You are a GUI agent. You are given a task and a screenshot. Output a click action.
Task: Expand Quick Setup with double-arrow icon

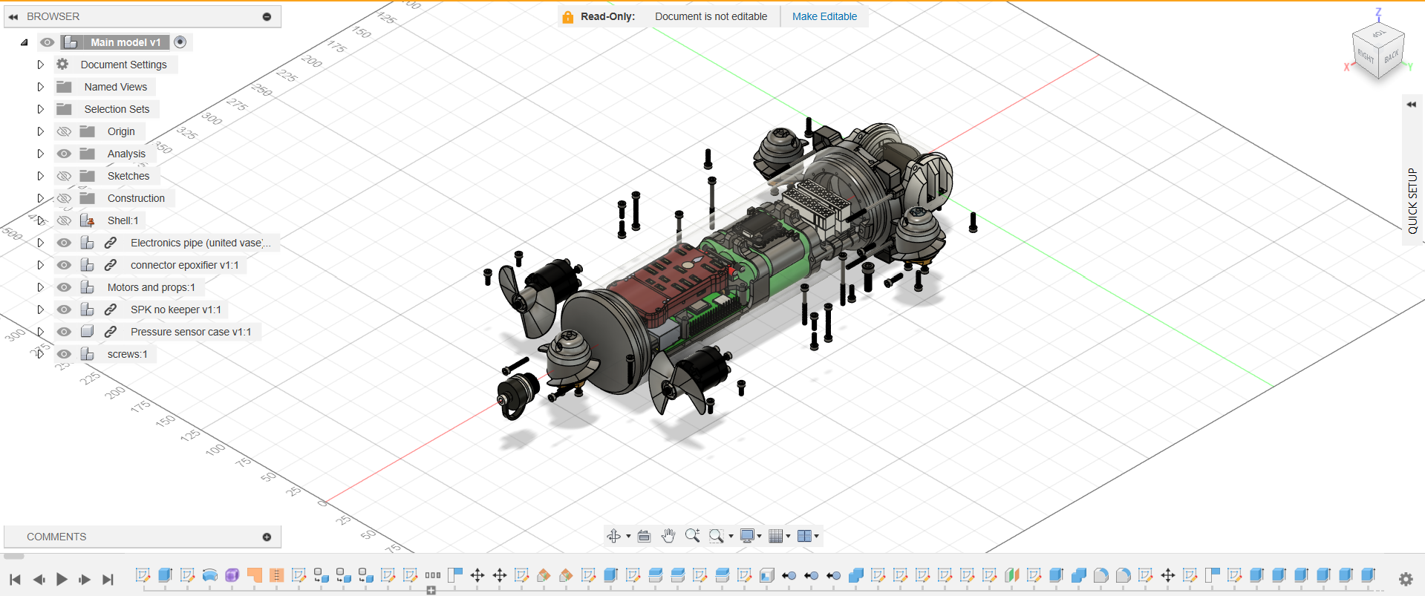tap(1411, 105)
